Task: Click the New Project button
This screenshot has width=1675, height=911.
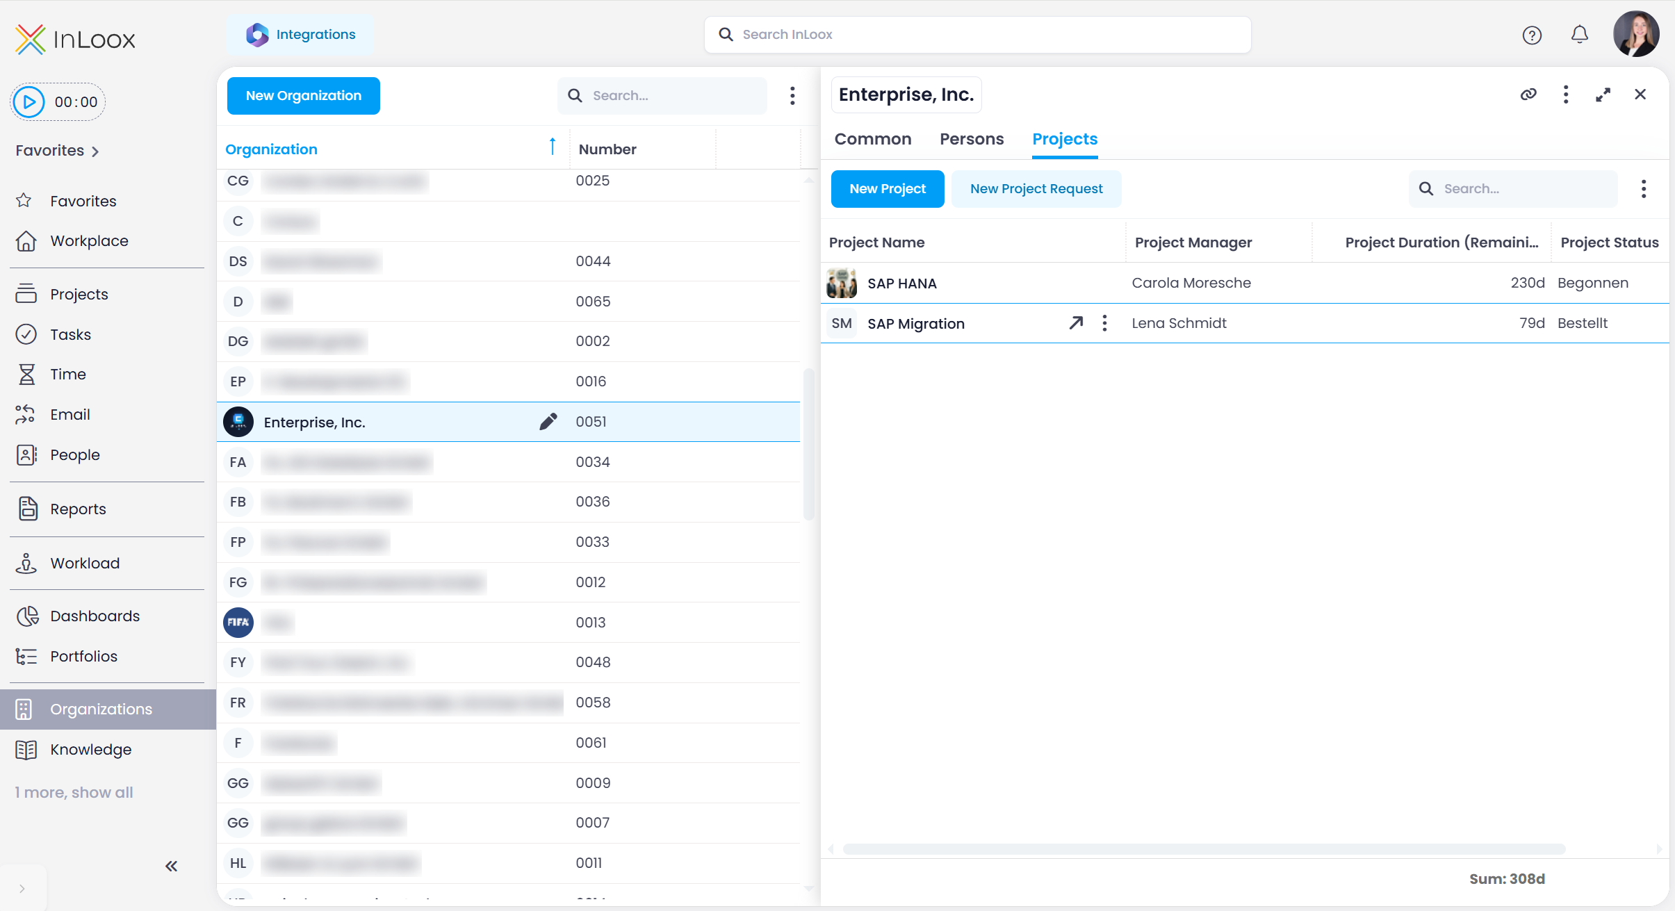Action: (888, 189)
